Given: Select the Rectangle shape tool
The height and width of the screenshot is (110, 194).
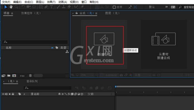Looking at the screenshot, I should 41,7.
